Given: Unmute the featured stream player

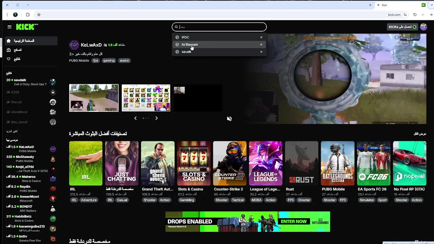Looking at the screenshot, I should click(x=229, y=119).
